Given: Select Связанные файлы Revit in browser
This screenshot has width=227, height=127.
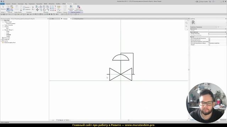Looking at the screenshot, I should 10,43.
